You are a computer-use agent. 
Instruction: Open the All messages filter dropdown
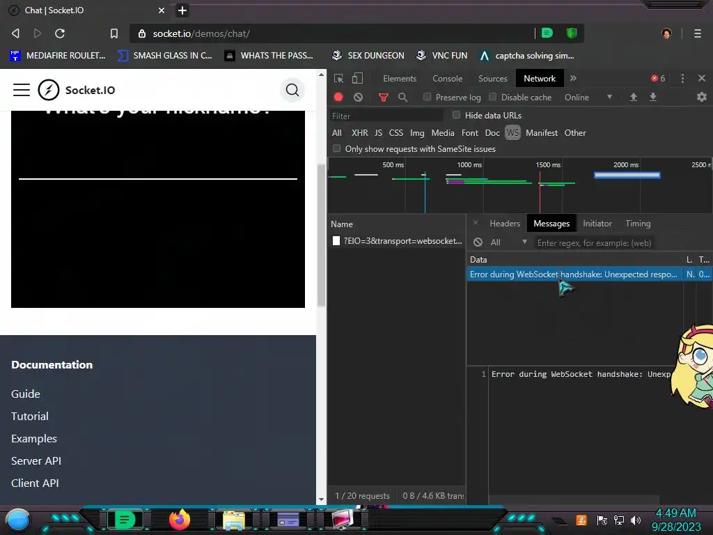coord(508,242)
